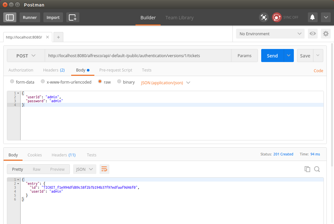334x224 pixels.
Task: Click the request body editor area
Action: (x=172, y=116)
